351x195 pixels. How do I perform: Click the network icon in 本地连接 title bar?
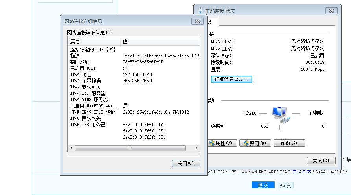[200, 11]
